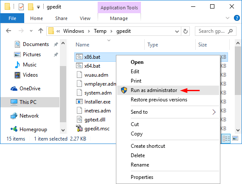
Task: Switch to details view layout button
Action: (226, 138)
